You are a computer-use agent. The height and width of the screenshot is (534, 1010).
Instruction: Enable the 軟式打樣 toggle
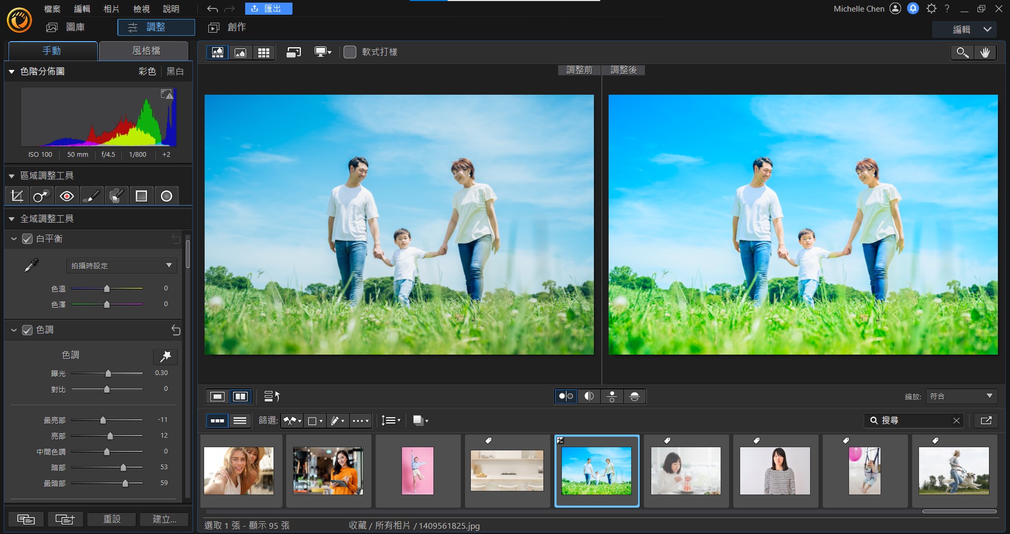click(x=350, y=52)
